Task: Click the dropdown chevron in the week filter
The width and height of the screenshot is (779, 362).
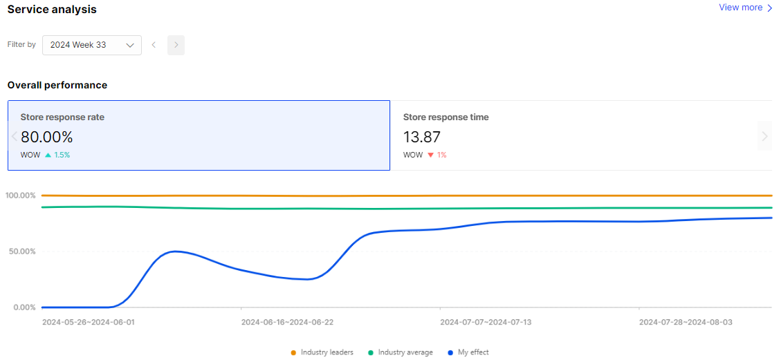Action: [x=130, y=45]
